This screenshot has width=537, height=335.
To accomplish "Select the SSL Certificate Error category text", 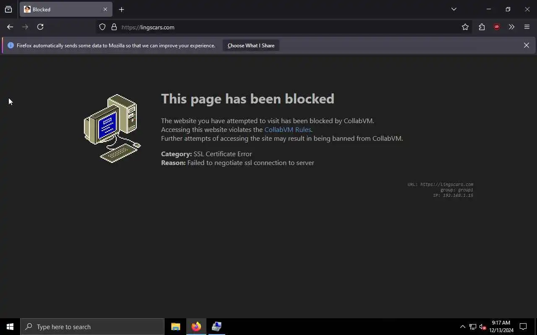I will 222,154.
